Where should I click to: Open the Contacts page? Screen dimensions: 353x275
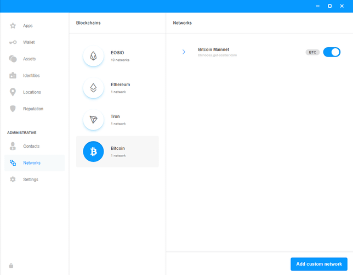click(31, 147)
